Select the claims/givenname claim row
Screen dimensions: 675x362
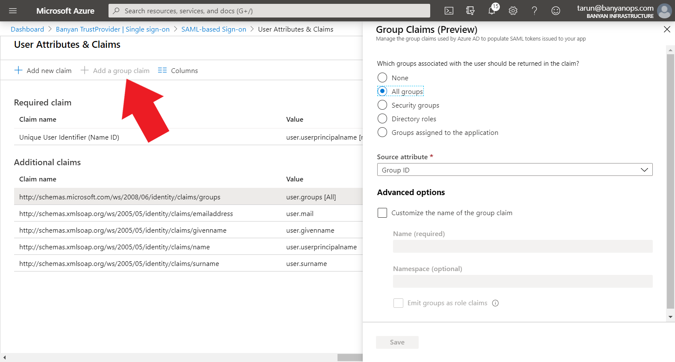(x=188, y=230)
